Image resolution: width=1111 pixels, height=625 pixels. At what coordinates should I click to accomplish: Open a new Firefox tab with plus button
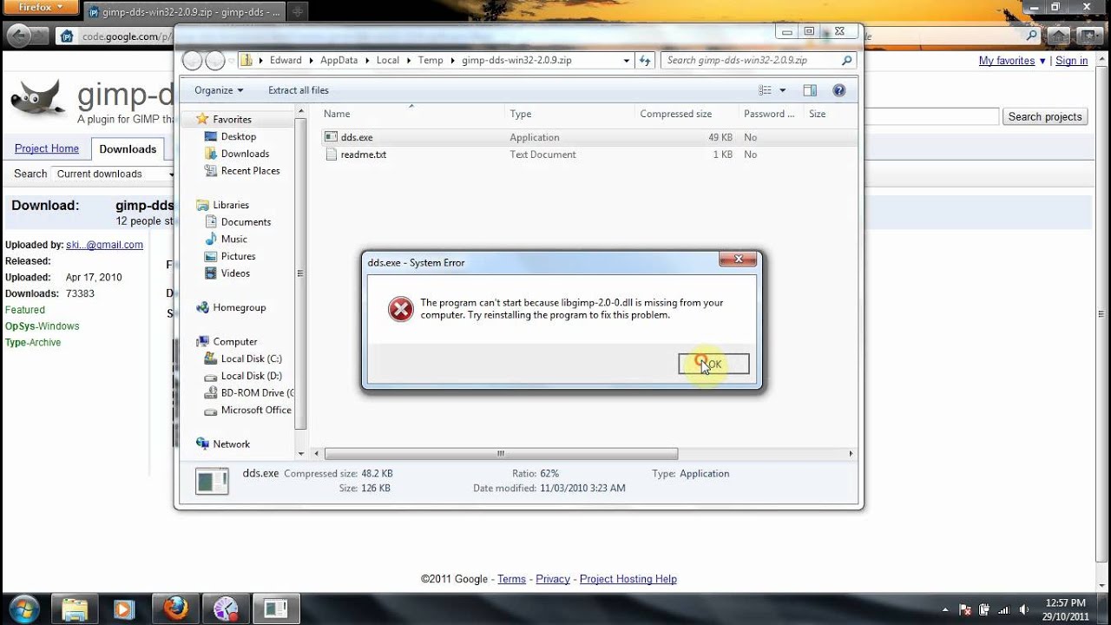pos(298,12)
